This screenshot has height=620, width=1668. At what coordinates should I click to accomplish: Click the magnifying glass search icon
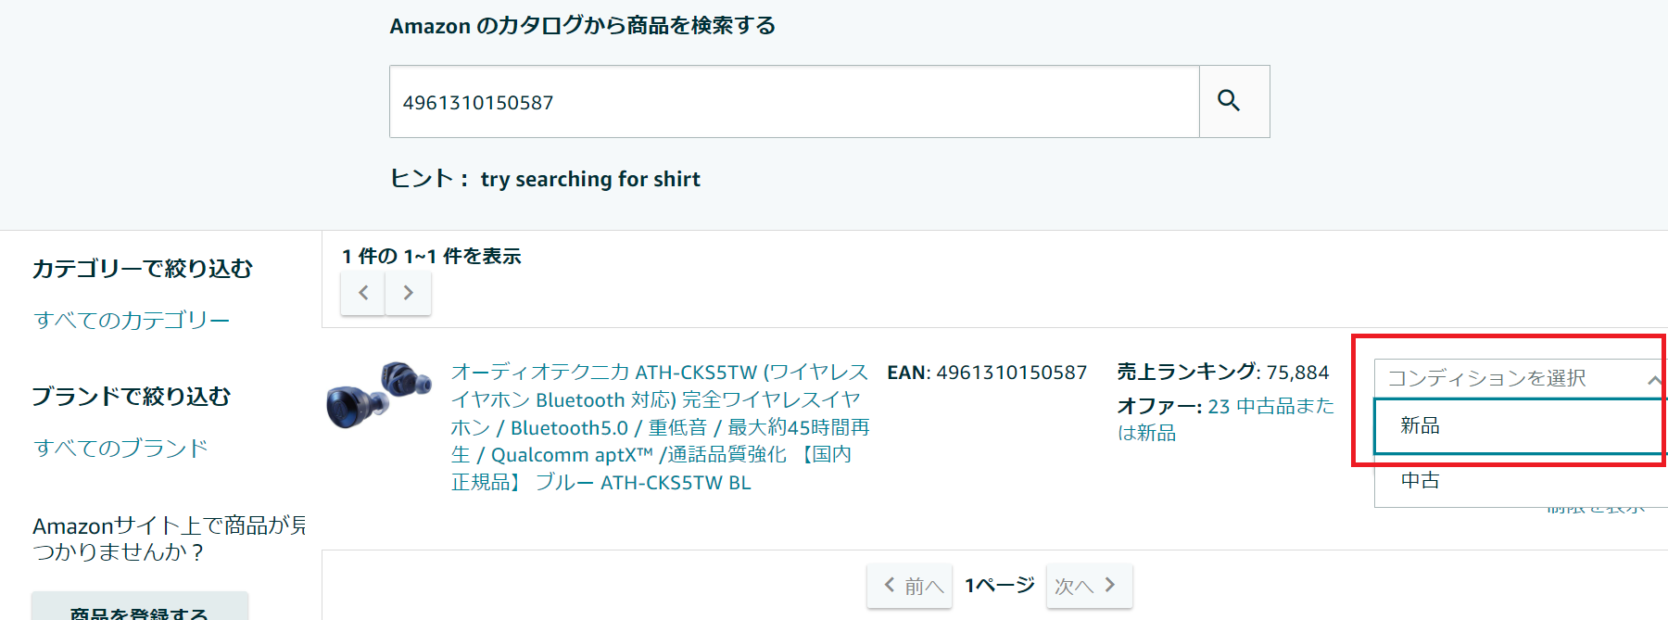1233,101
